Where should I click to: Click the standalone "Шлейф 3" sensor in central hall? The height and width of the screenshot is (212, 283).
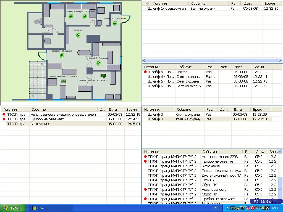(78, 35)
